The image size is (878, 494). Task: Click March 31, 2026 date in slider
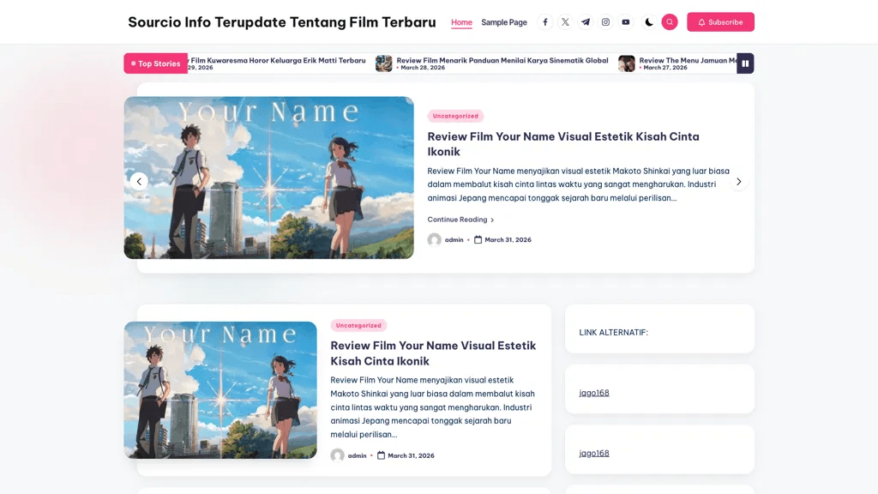point(508,240)
